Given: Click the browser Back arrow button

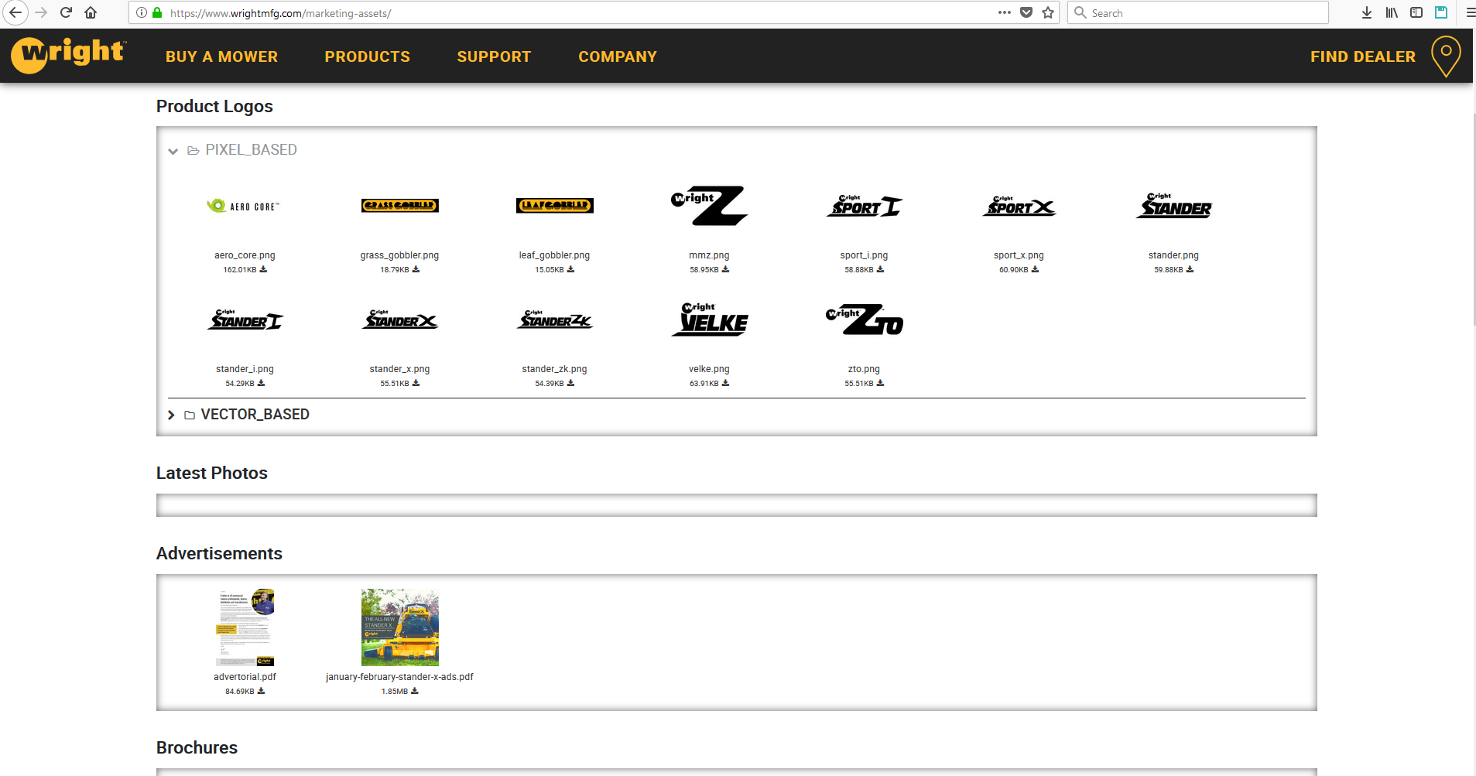Looking at the screenshot, I should 15,12.
